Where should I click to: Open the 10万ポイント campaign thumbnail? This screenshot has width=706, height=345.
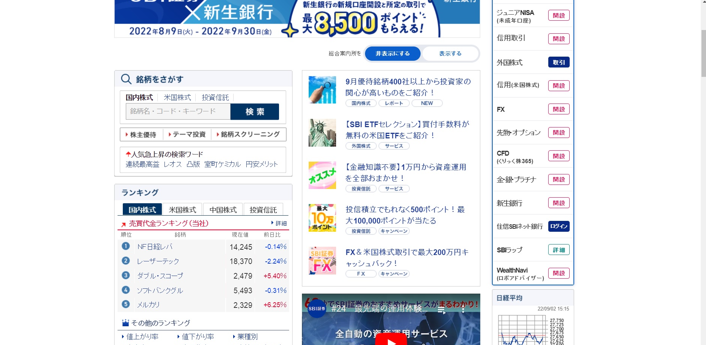(322, 218)
